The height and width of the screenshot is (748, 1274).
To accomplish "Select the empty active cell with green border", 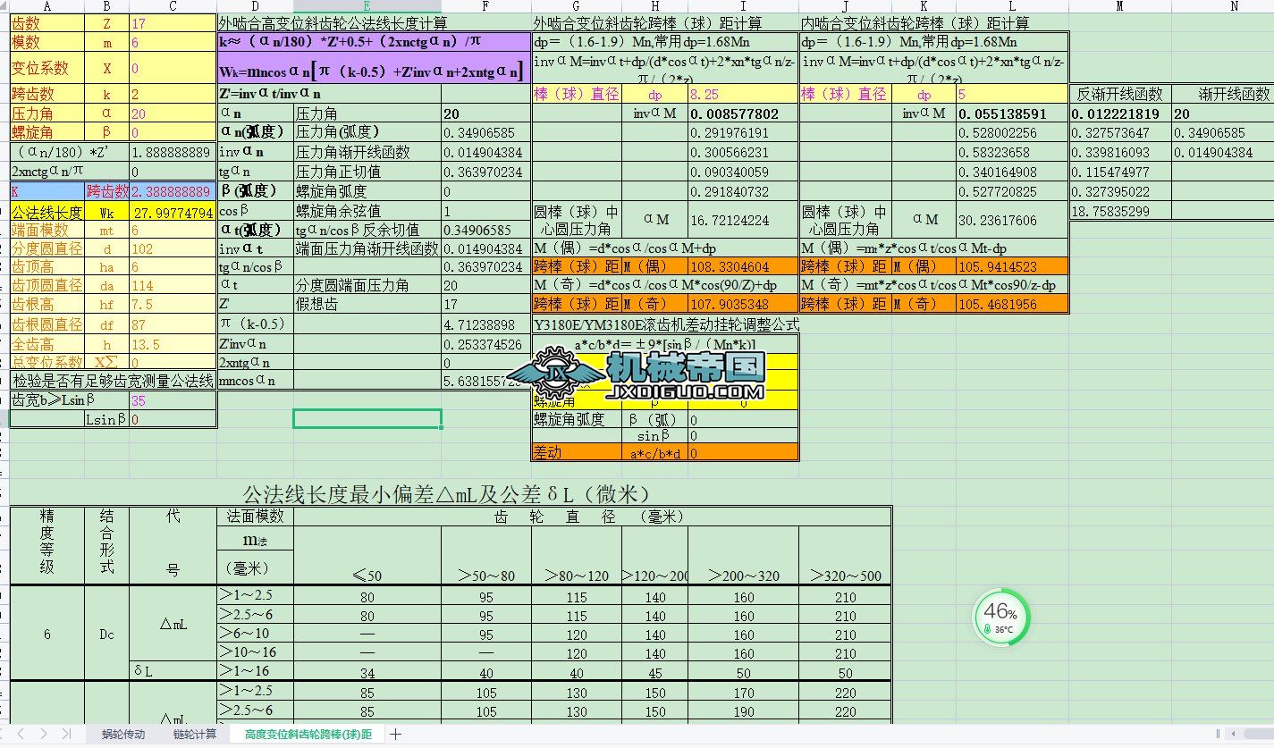I will click(367, 418).
